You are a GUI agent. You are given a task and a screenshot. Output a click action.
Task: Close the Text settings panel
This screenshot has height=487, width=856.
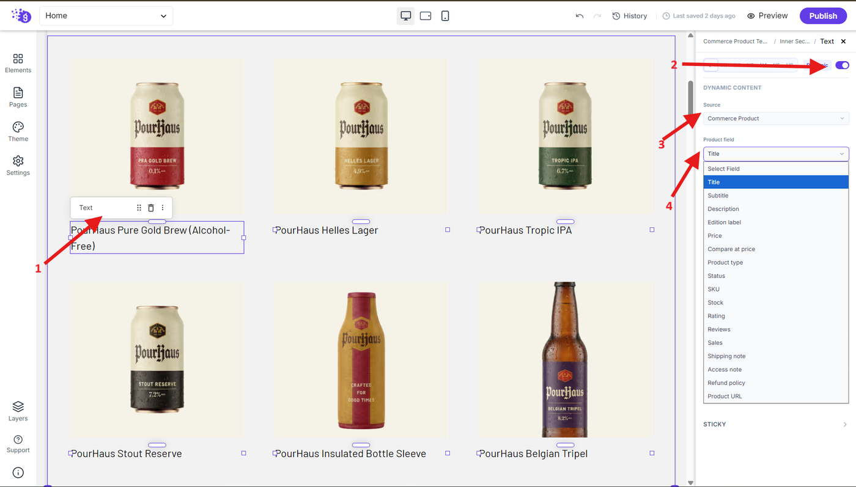click(x=843, y=42)
